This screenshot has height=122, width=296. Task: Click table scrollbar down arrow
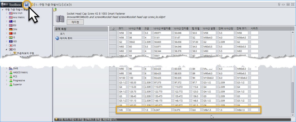point(293,115)
